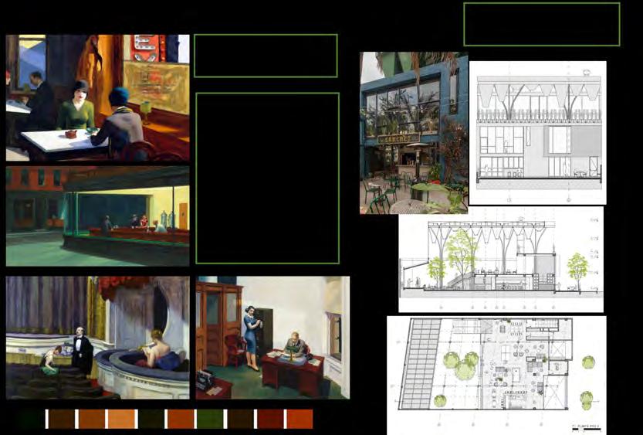Pick the medium green swatch in the palette

pyautogui.click(x=210, y=419)
